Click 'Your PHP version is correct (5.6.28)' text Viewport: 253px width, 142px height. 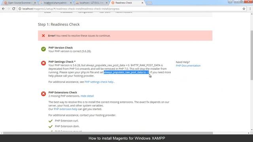tap(70, 51)
